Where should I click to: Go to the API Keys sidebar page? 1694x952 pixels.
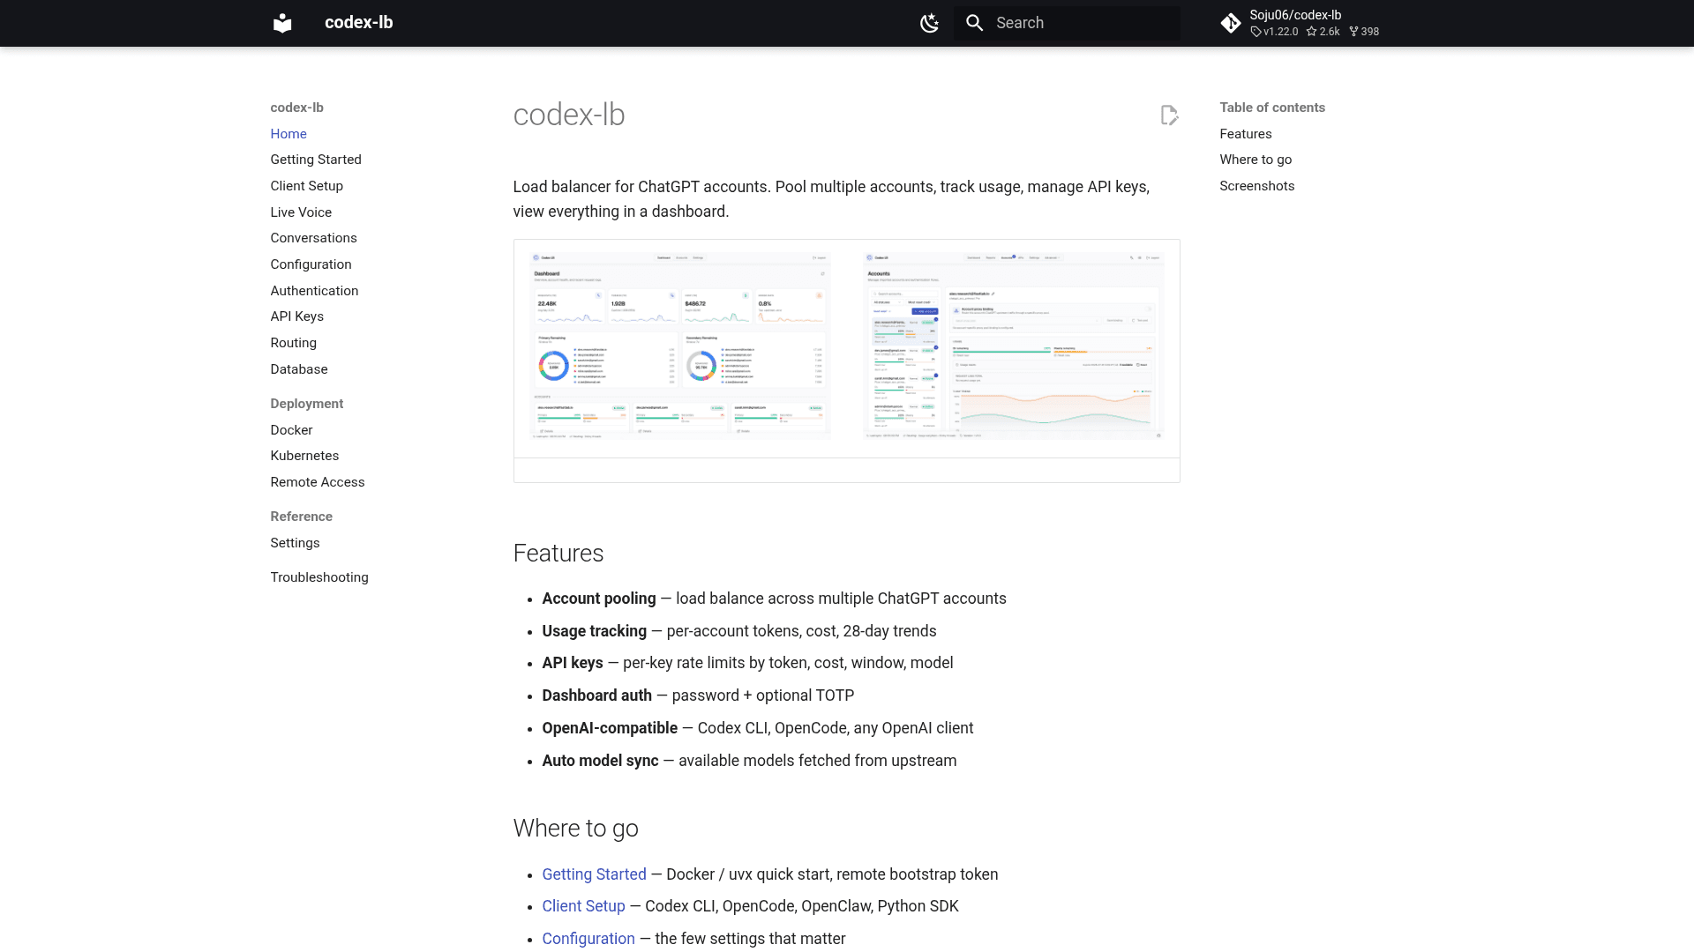pyautogui.click(x=297, y=316)
